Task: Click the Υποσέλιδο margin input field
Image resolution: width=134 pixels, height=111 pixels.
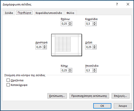Action: point(89,70)
